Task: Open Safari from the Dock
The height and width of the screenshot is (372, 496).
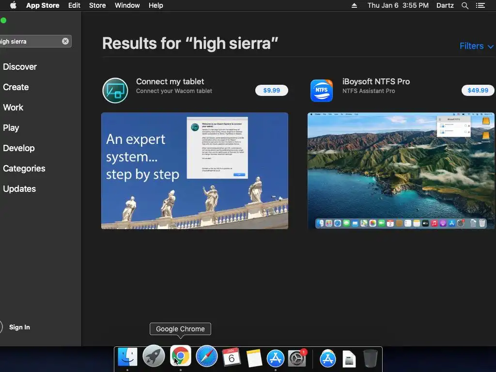Action: (x=206, y=356)
